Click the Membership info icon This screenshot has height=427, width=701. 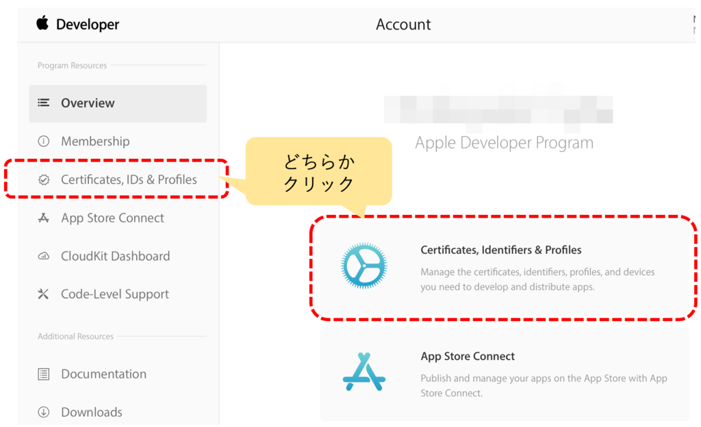point(43,142)
